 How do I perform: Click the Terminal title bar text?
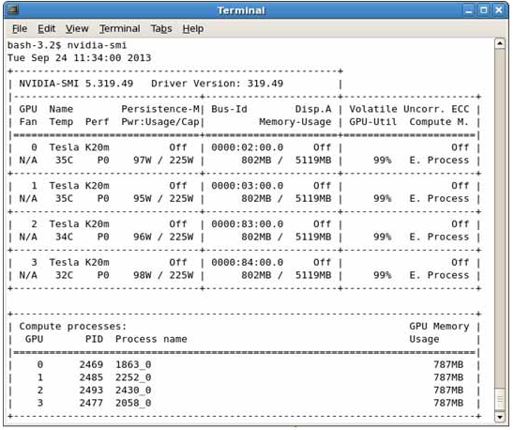241,10
